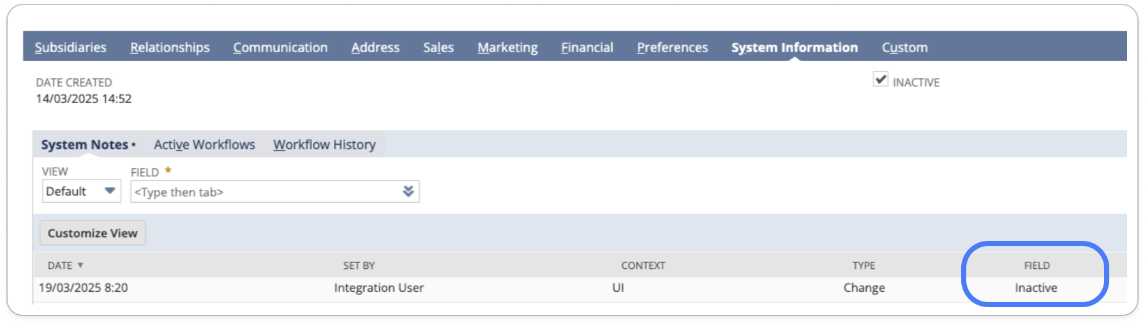Screen dimensions: 1145x325
Task: Open the Sales tab
Action: coord(438,47)
